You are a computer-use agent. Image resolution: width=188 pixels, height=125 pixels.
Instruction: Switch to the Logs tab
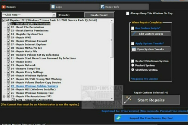(x=58, y=7)
